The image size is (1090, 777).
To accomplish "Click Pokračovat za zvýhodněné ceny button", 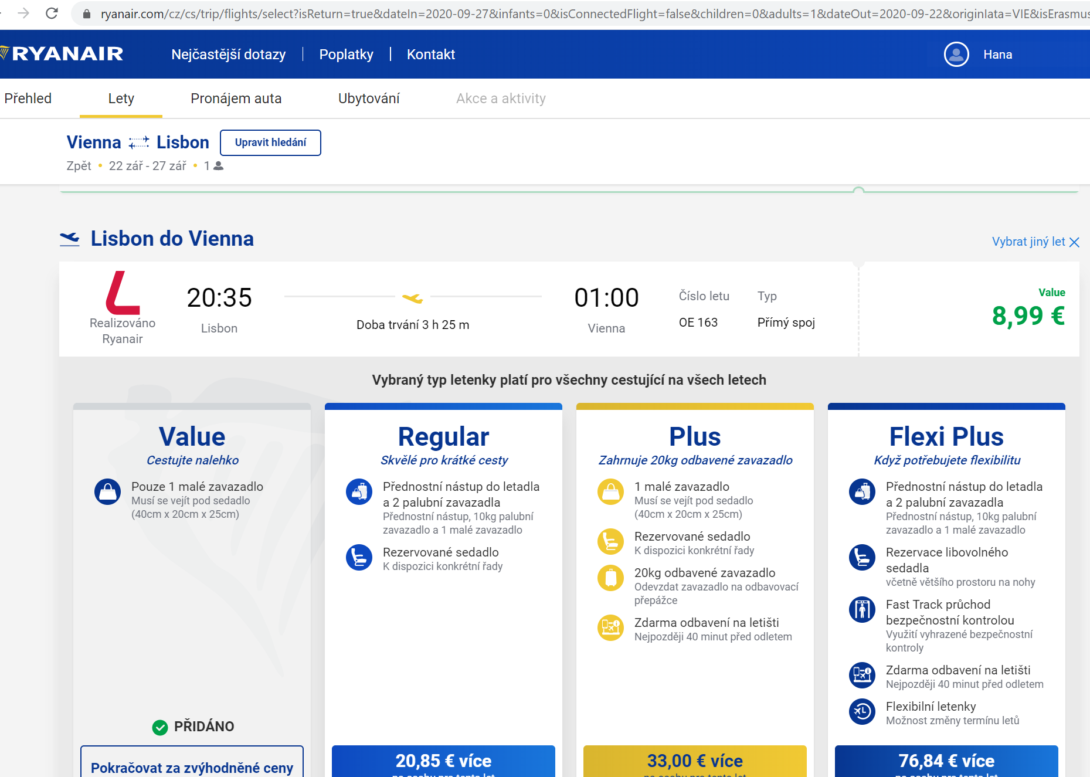I will 192,762.
